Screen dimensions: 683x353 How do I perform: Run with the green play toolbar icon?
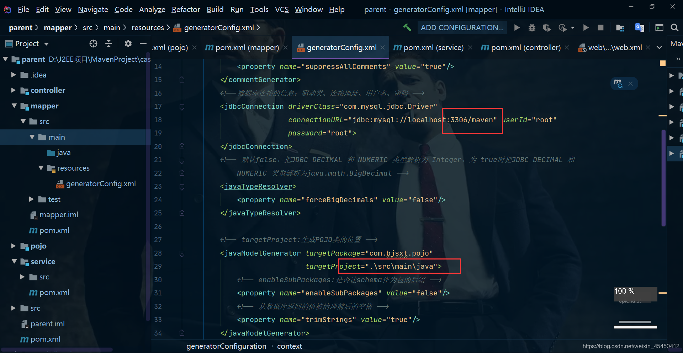[517, 27]
